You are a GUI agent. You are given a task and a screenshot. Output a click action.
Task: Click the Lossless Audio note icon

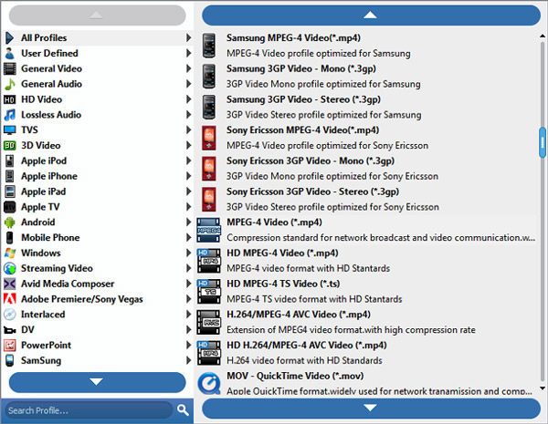pos(10,115)
